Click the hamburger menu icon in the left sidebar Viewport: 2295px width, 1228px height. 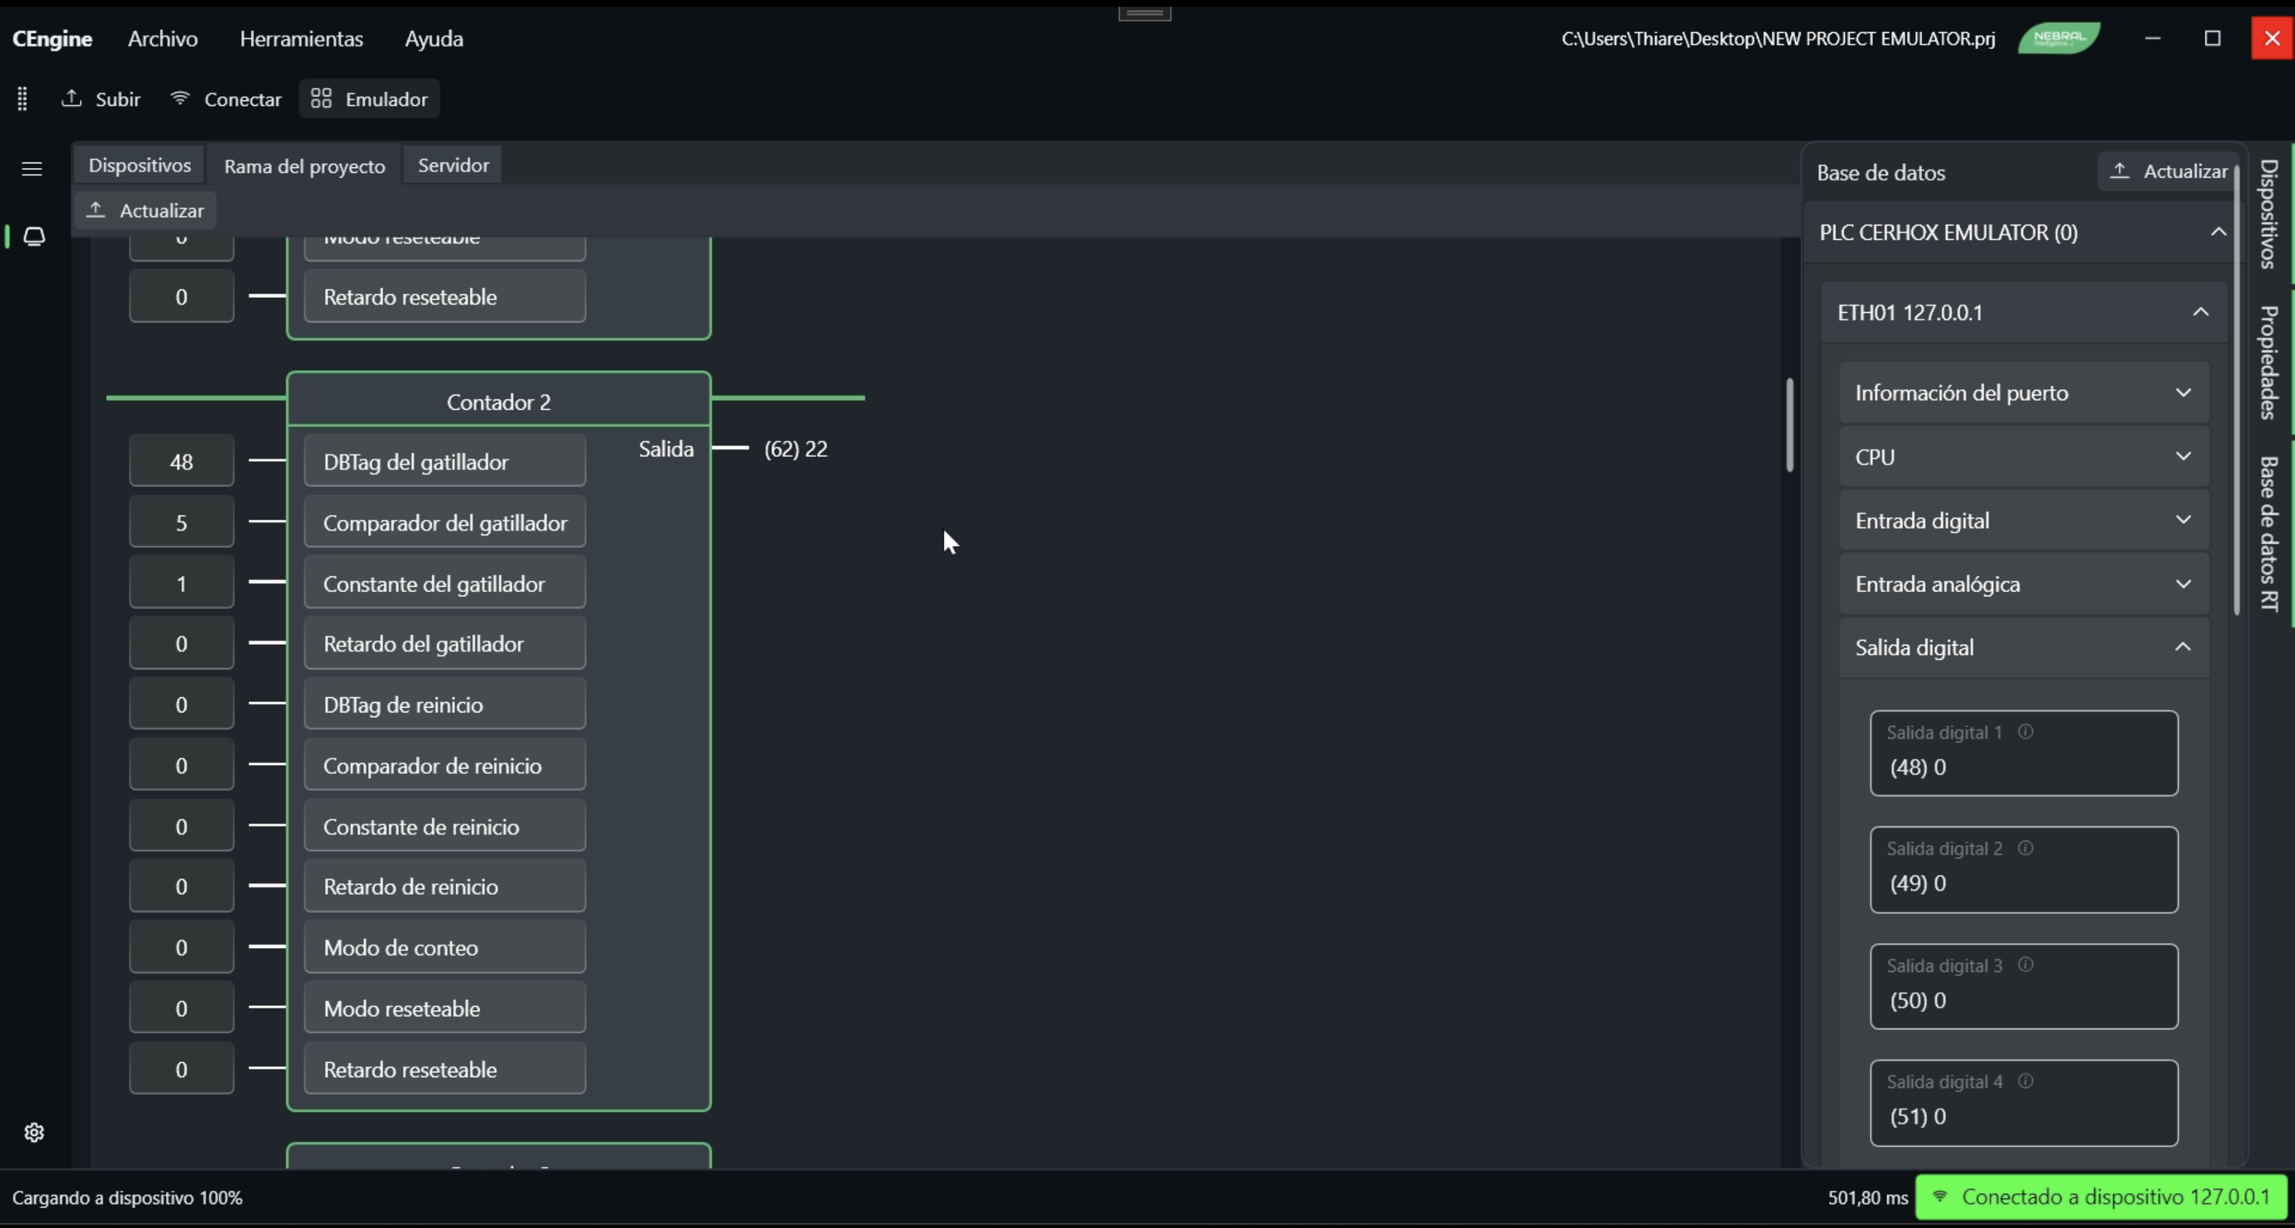tap(32, 169)
